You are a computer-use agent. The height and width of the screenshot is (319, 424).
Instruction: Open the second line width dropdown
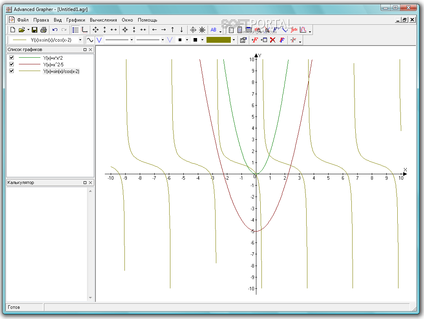pyautogui.click(x=163, y=40)
